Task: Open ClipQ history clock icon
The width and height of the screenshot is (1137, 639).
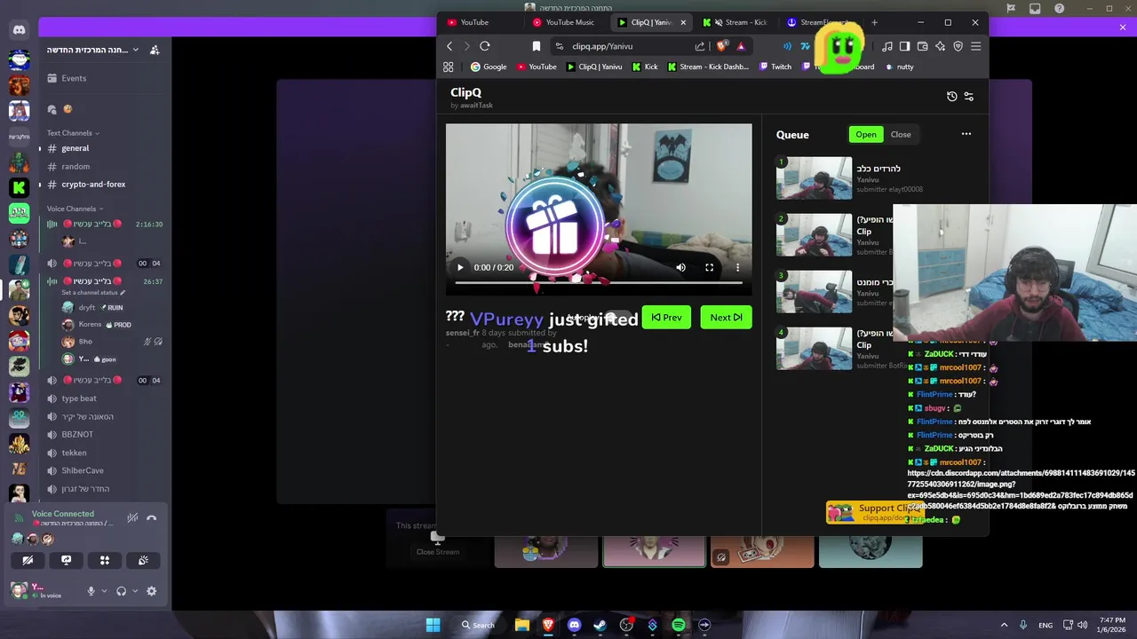Action: tap(951, 97)
